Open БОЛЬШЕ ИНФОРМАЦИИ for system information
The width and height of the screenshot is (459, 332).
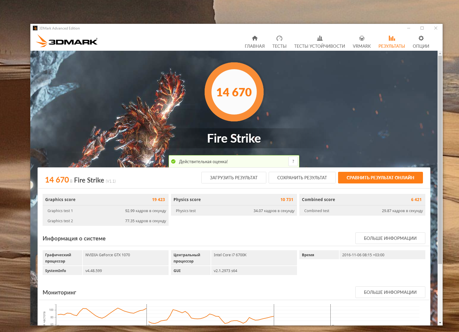pyautogui.click(x=390, y=238)
